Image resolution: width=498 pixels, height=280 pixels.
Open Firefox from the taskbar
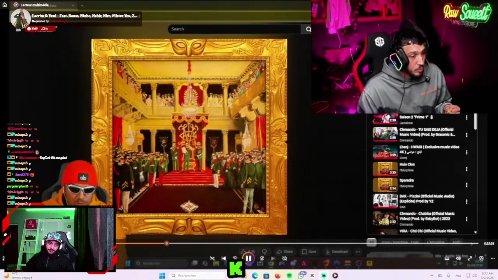coord(277,276)
